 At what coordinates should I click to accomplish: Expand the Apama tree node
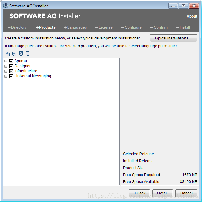pyautogui.click(x=6, y=61)
